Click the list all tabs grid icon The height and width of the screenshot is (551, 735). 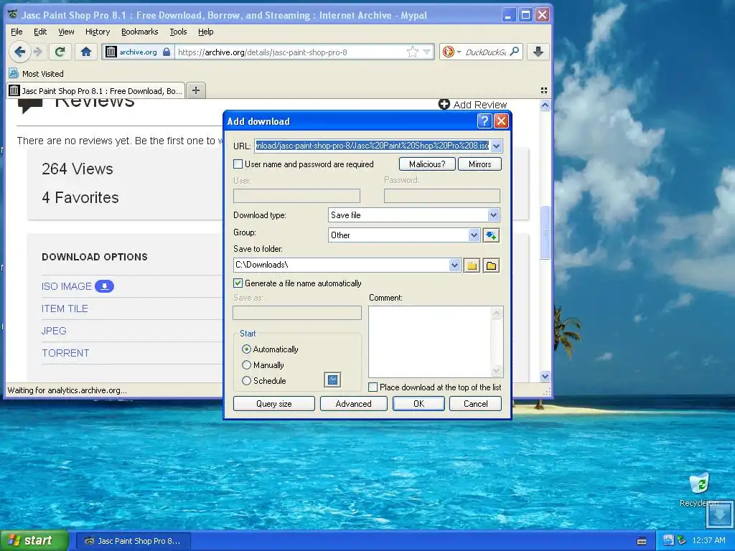coord(544,90)
